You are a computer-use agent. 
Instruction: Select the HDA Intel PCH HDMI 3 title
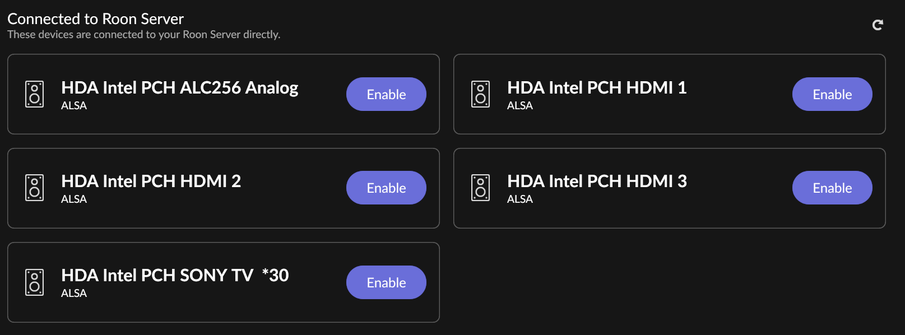(597, 181)
